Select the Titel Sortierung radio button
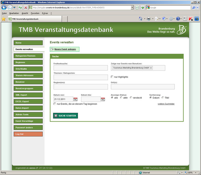The width and height of the screenshot is (201, 175). coord(163,98)
